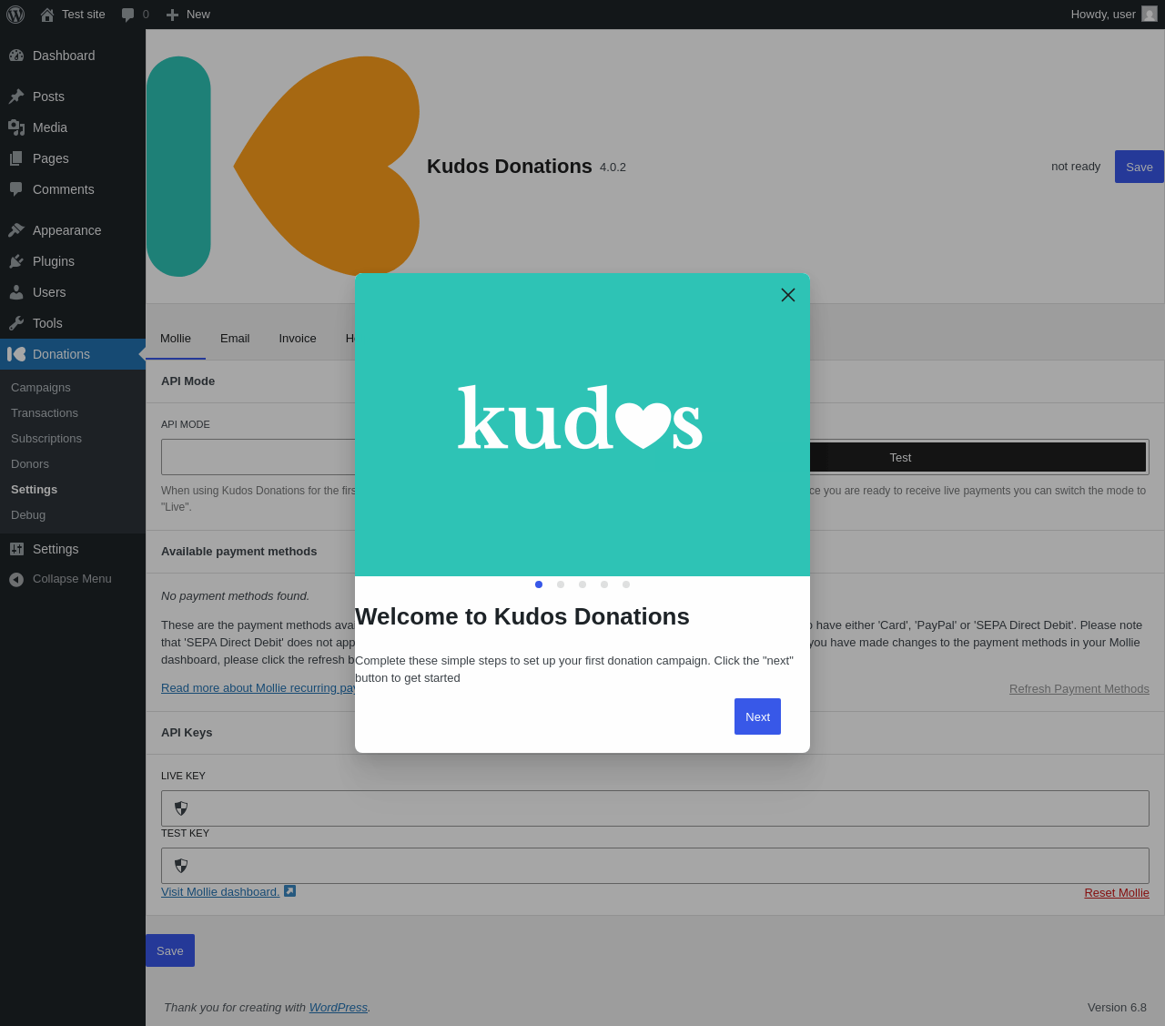Click the plus icon beside New
Viewport: 1165px width, 1026px height.
(x=172, y=15)
